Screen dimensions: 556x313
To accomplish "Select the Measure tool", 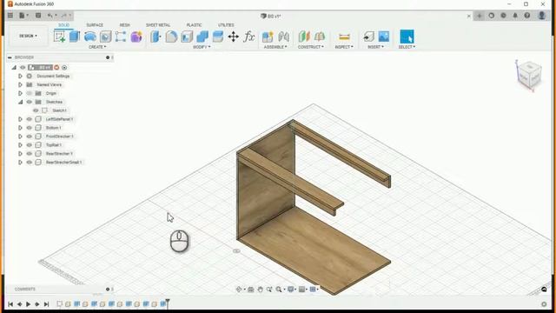I will (344, 37).
